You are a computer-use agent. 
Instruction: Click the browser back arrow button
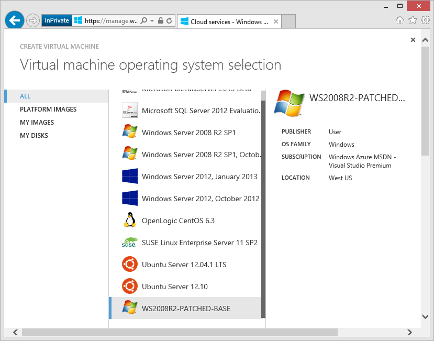coord(15,20)
